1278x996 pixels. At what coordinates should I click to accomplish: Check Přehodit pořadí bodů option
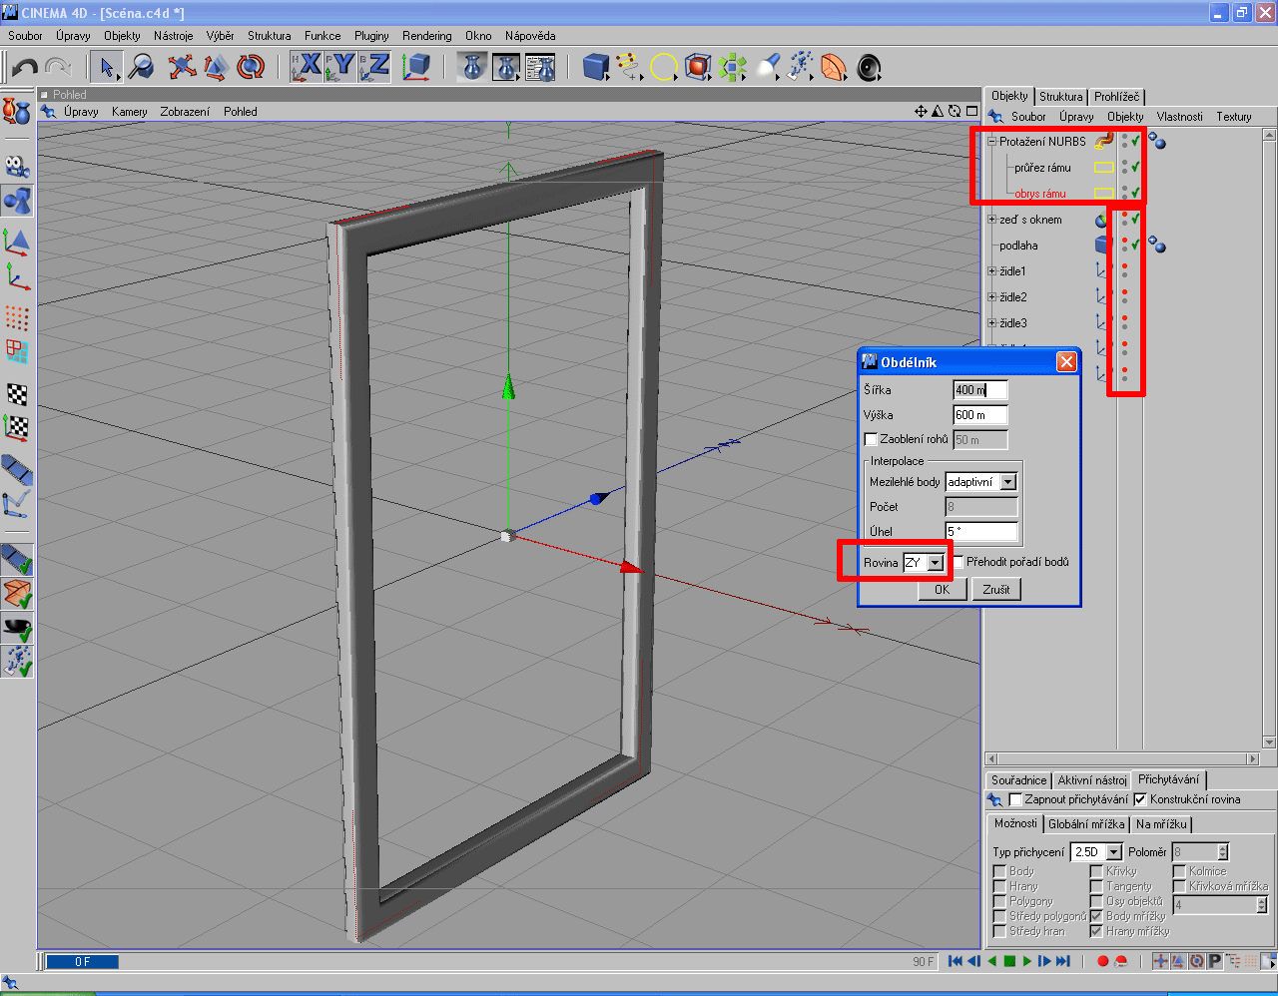[958, 562]
